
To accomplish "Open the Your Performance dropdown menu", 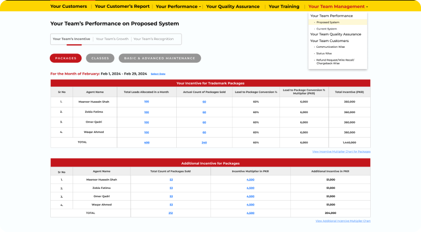I will [178, 7].
